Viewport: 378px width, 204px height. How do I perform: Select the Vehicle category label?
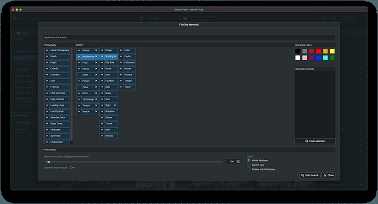(x=86, y=112)
